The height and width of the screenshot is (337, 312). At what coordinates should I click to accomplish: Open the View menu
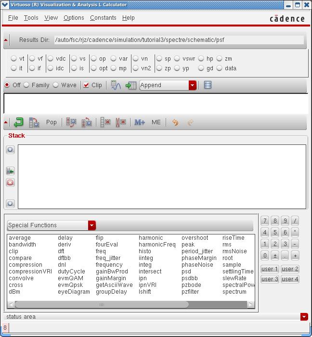point(51,18)
